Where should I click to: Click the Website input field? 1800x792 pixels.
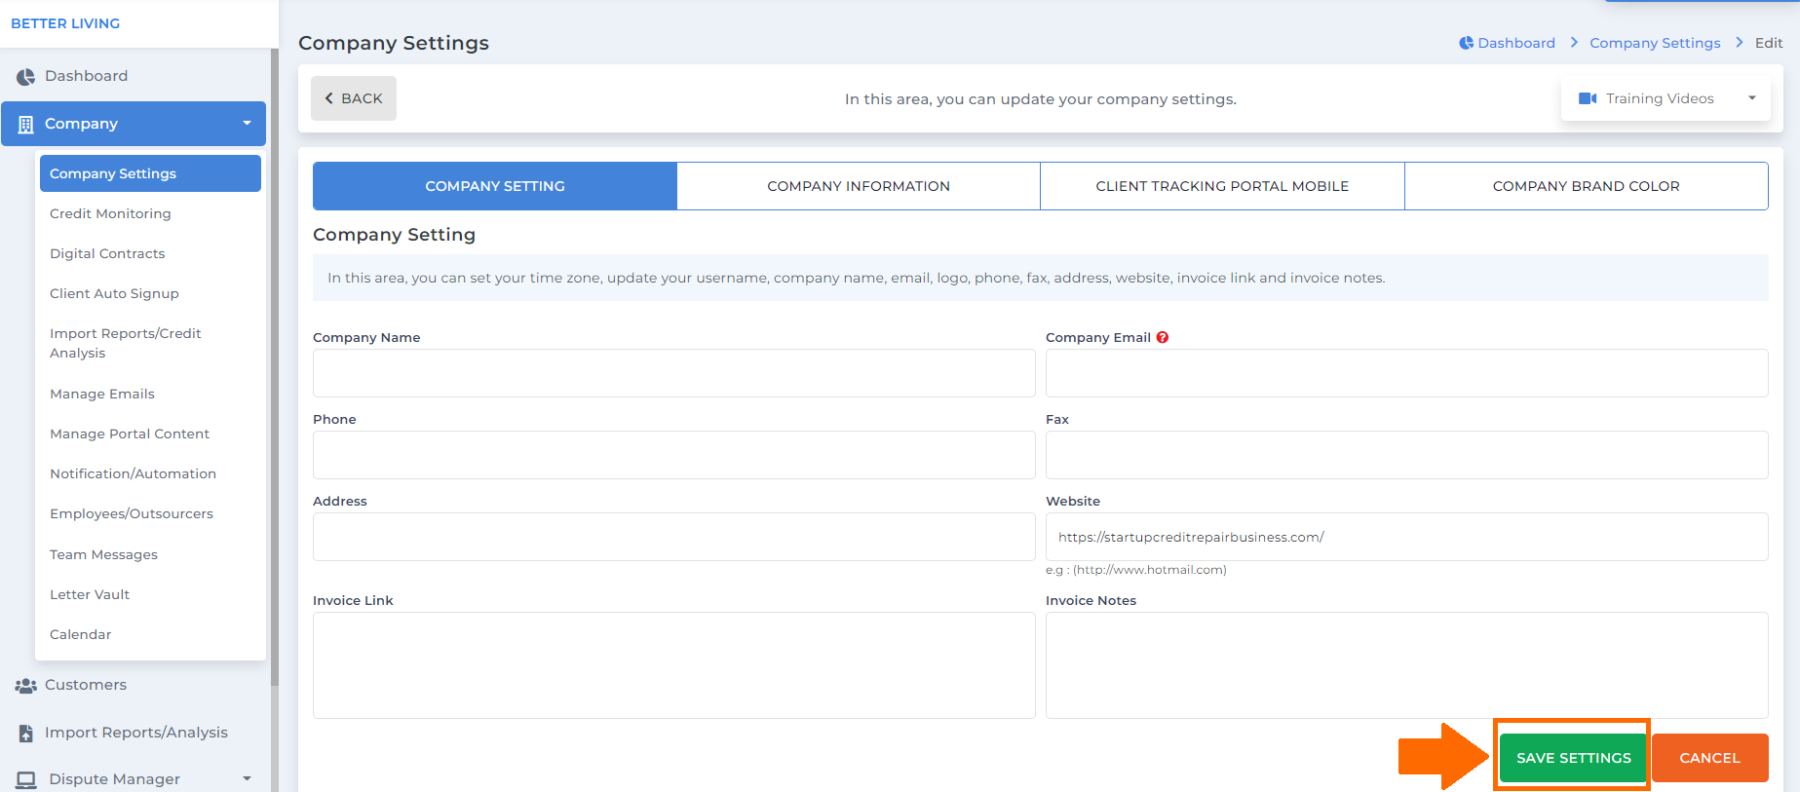[x=1406, y=537]
